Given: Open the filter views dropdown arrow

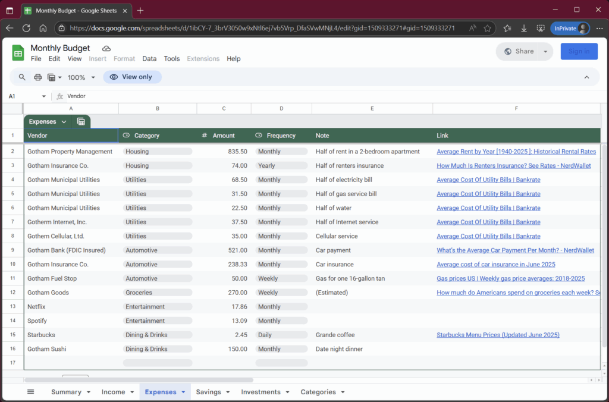Looking at the screenshot, I should point(60,77).
